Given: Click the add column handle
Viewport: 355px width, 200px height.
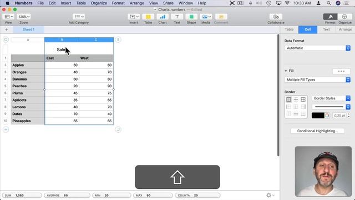Looking at the screenshot, I should click(x=118, y=39).
